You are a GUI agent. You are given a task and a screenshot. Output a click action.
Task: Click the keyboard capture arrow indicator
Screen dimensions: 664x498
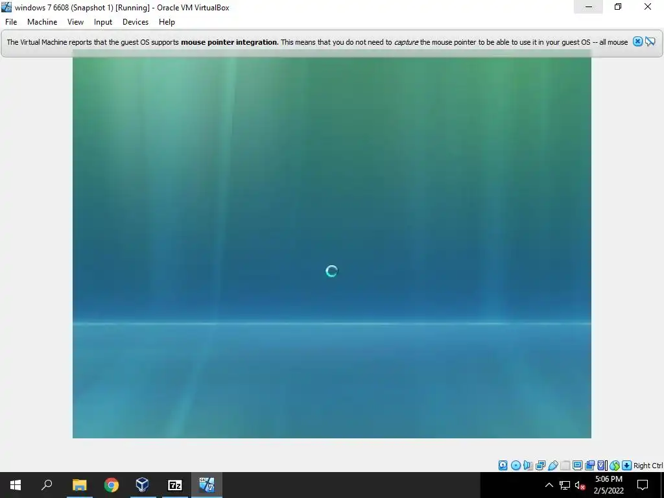click(627, 466)
